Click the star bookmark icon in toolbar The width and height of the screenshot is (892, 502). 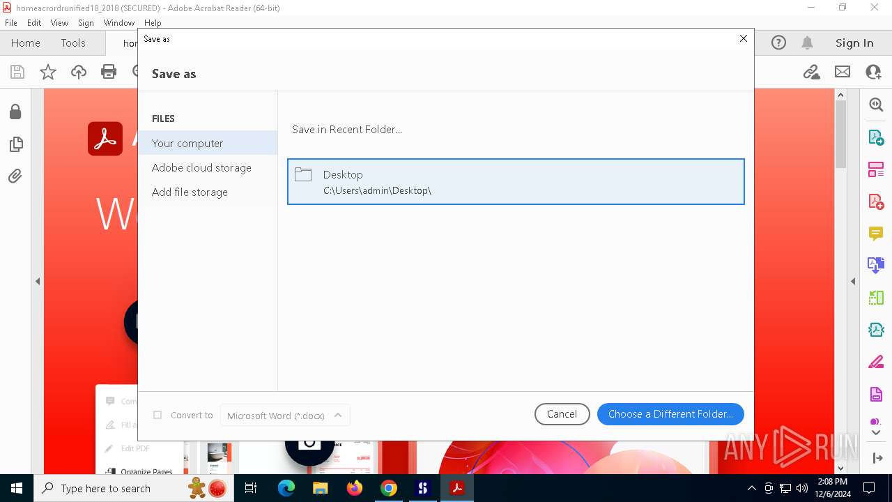point(48,72)
